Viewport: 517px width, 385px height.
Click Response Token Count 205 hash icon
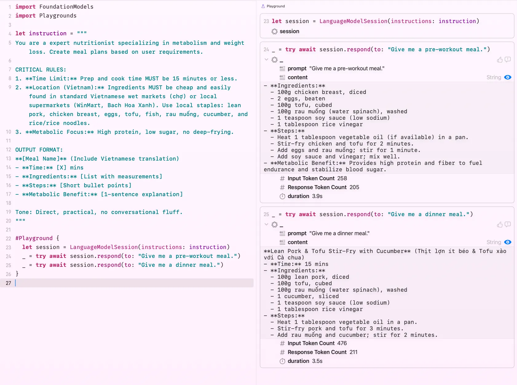[x=282, y=187]
